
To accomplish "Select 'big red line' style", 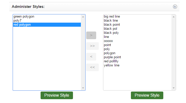I will [112, 17].
